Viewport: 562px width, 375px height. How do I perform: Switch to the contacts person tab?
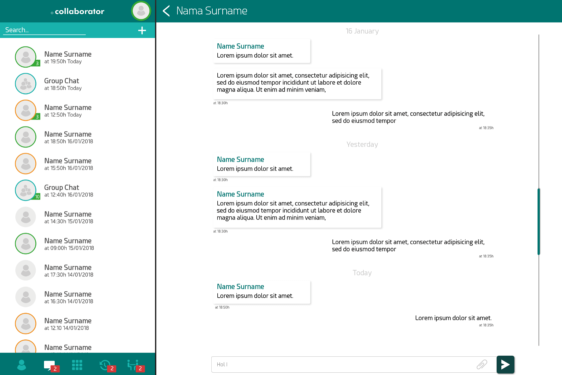click(x=22, y=365)
